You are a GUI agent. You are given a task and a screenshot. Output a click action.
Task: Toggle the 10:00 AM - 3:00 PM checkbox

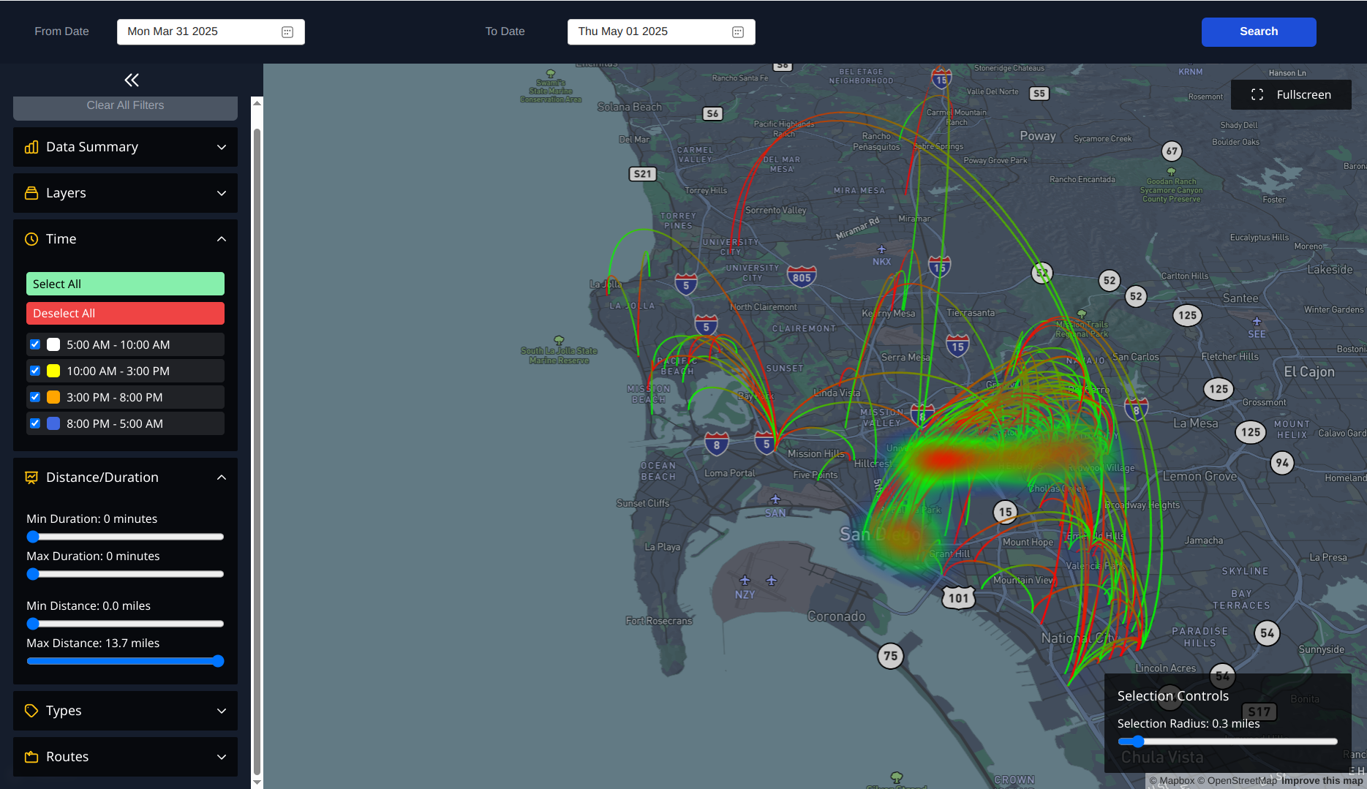click(x=35, y=371)
